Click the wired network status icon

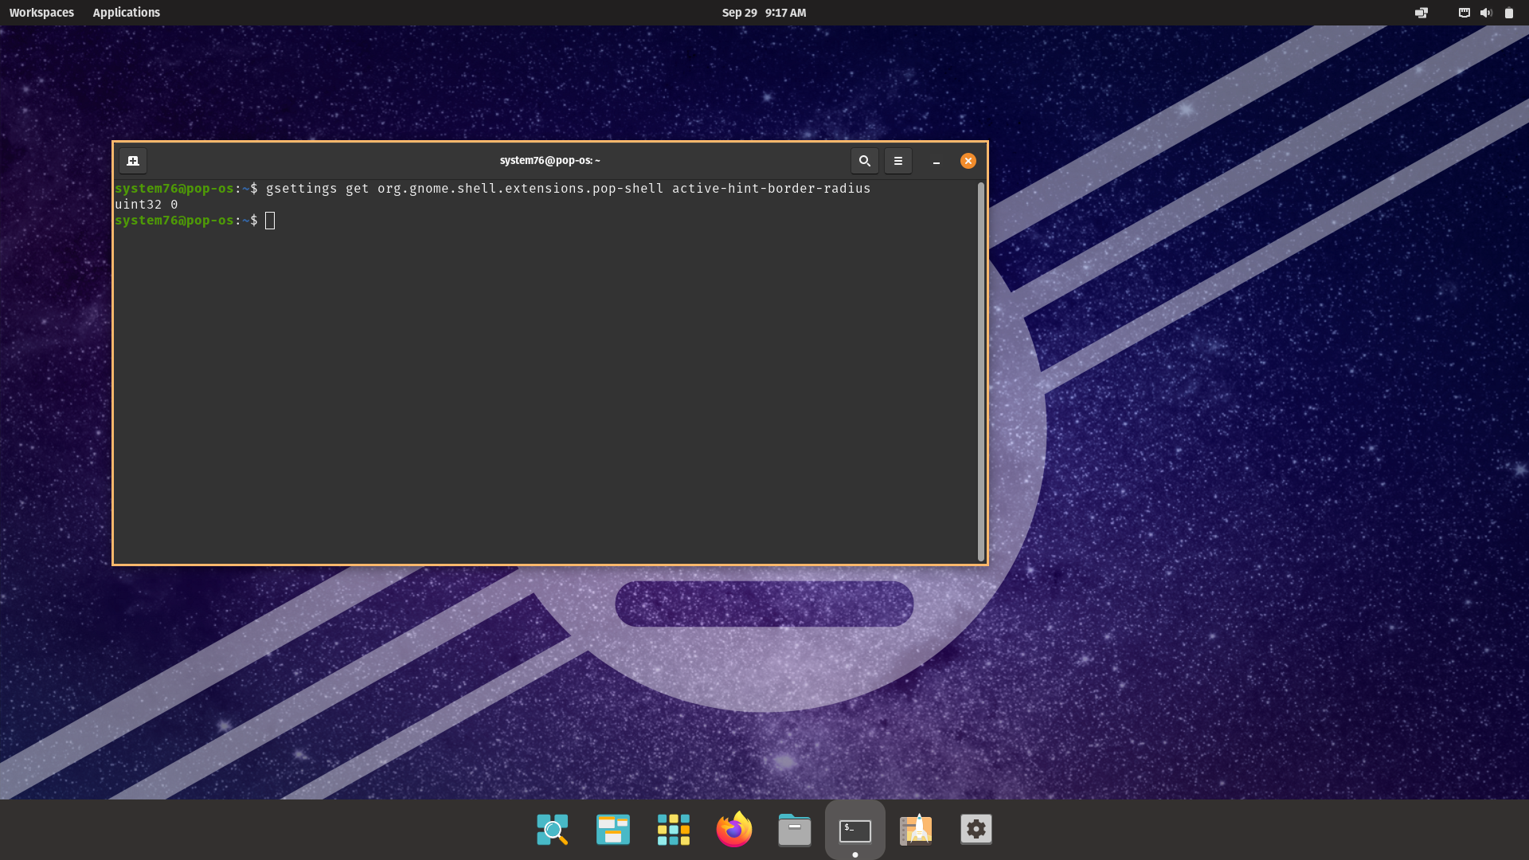[x=1464, y=13]
